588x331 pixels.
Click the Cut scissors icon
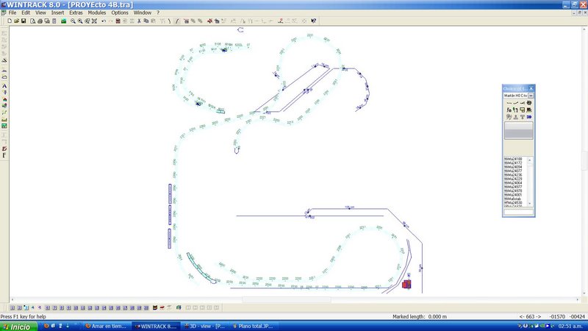tap(139, 21)
